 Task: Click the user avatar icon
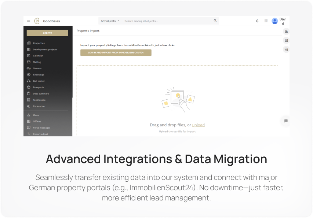click(x=275, y=21)
